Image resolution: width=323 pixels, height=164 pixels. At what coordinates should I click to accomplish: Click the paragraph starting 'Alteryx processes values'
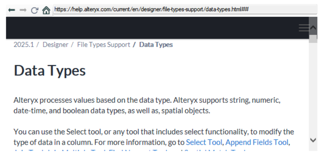click(147, 105)
